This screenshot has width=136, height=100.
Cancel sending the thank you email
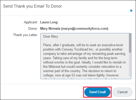pyautogui.click(x=122, y=92)
